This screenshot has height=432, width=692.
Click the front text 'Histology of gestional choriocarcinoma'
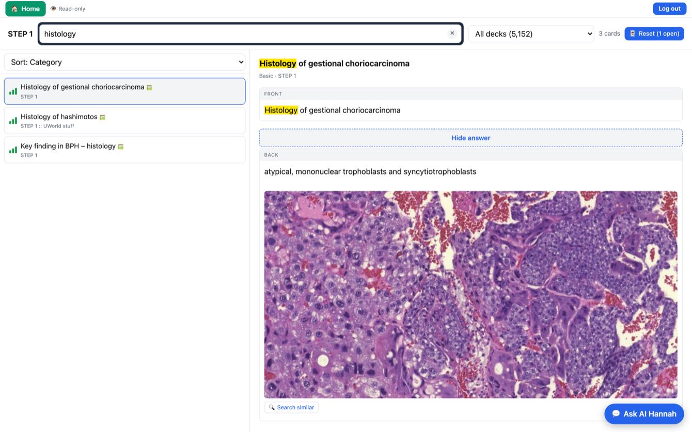(x=332, y=110)
